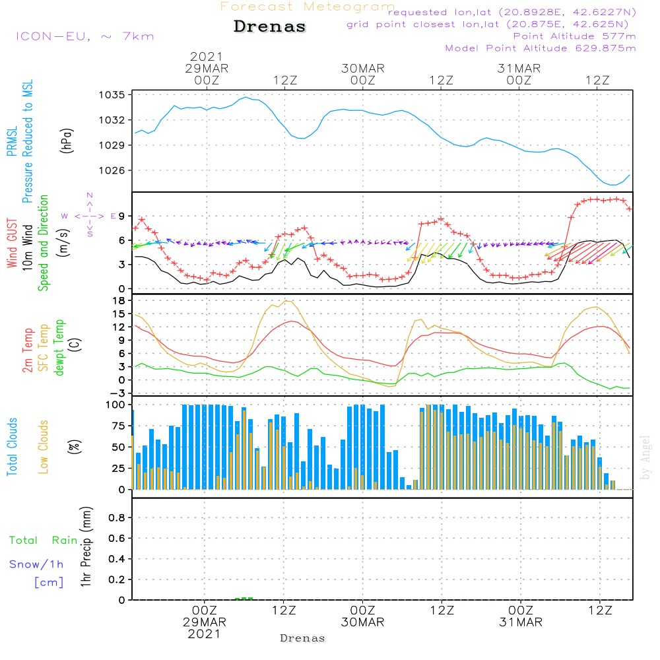
Task: Click the green rain bars in precipitation panel
Action: [244, 598]
